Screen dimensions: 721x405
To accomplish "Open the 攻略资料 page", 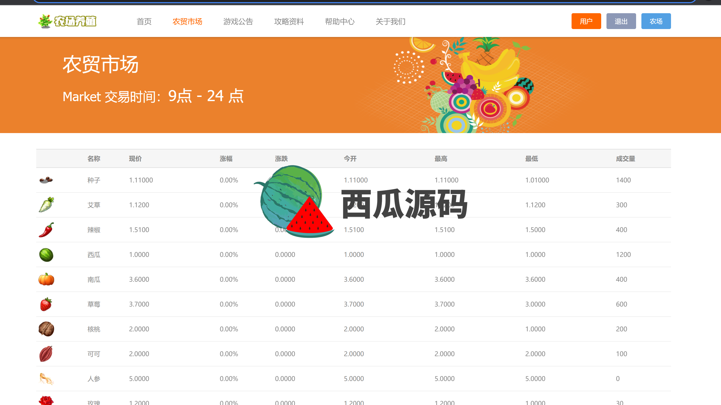I will tap(289, 21).
